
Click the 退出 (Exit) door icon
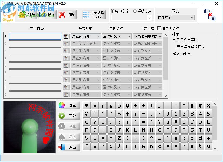[62, 147]
